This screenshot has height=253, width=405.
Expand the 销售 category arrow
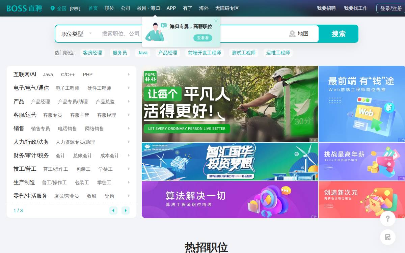(129, 128)
